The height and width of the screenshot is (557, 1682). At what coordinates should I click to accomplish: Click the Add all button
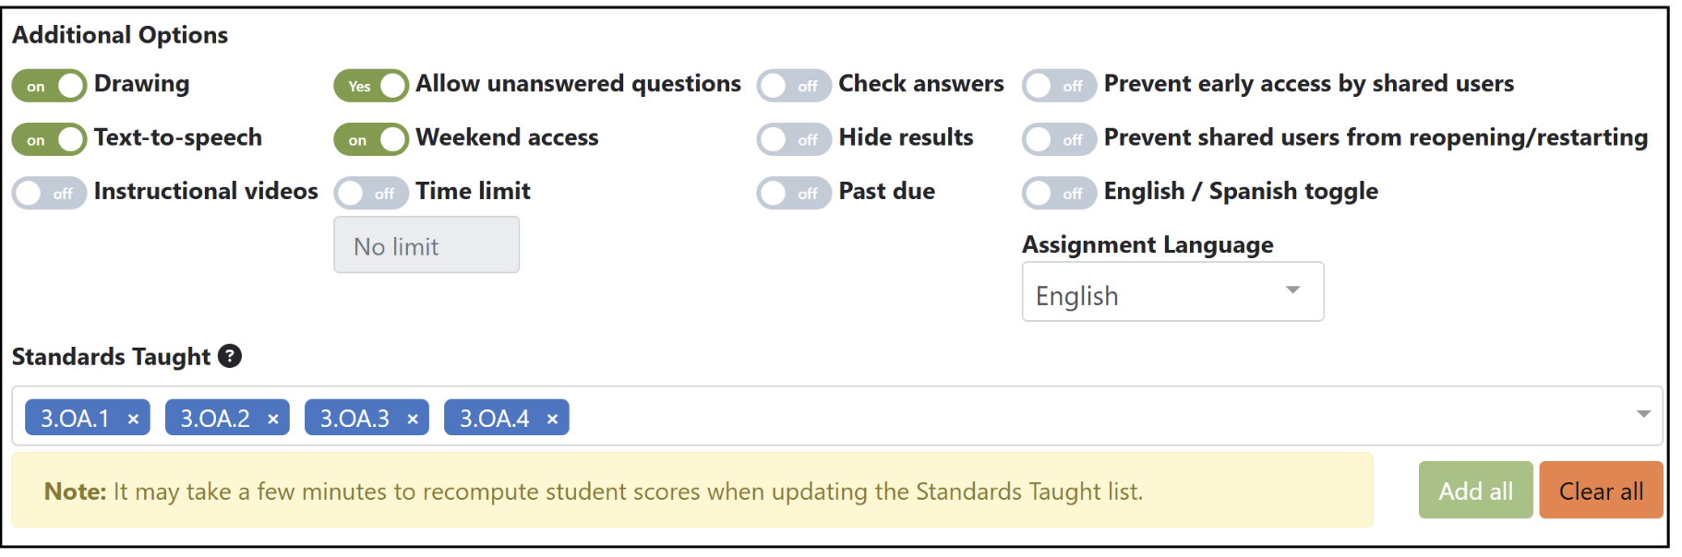[x=1475, y=490]
